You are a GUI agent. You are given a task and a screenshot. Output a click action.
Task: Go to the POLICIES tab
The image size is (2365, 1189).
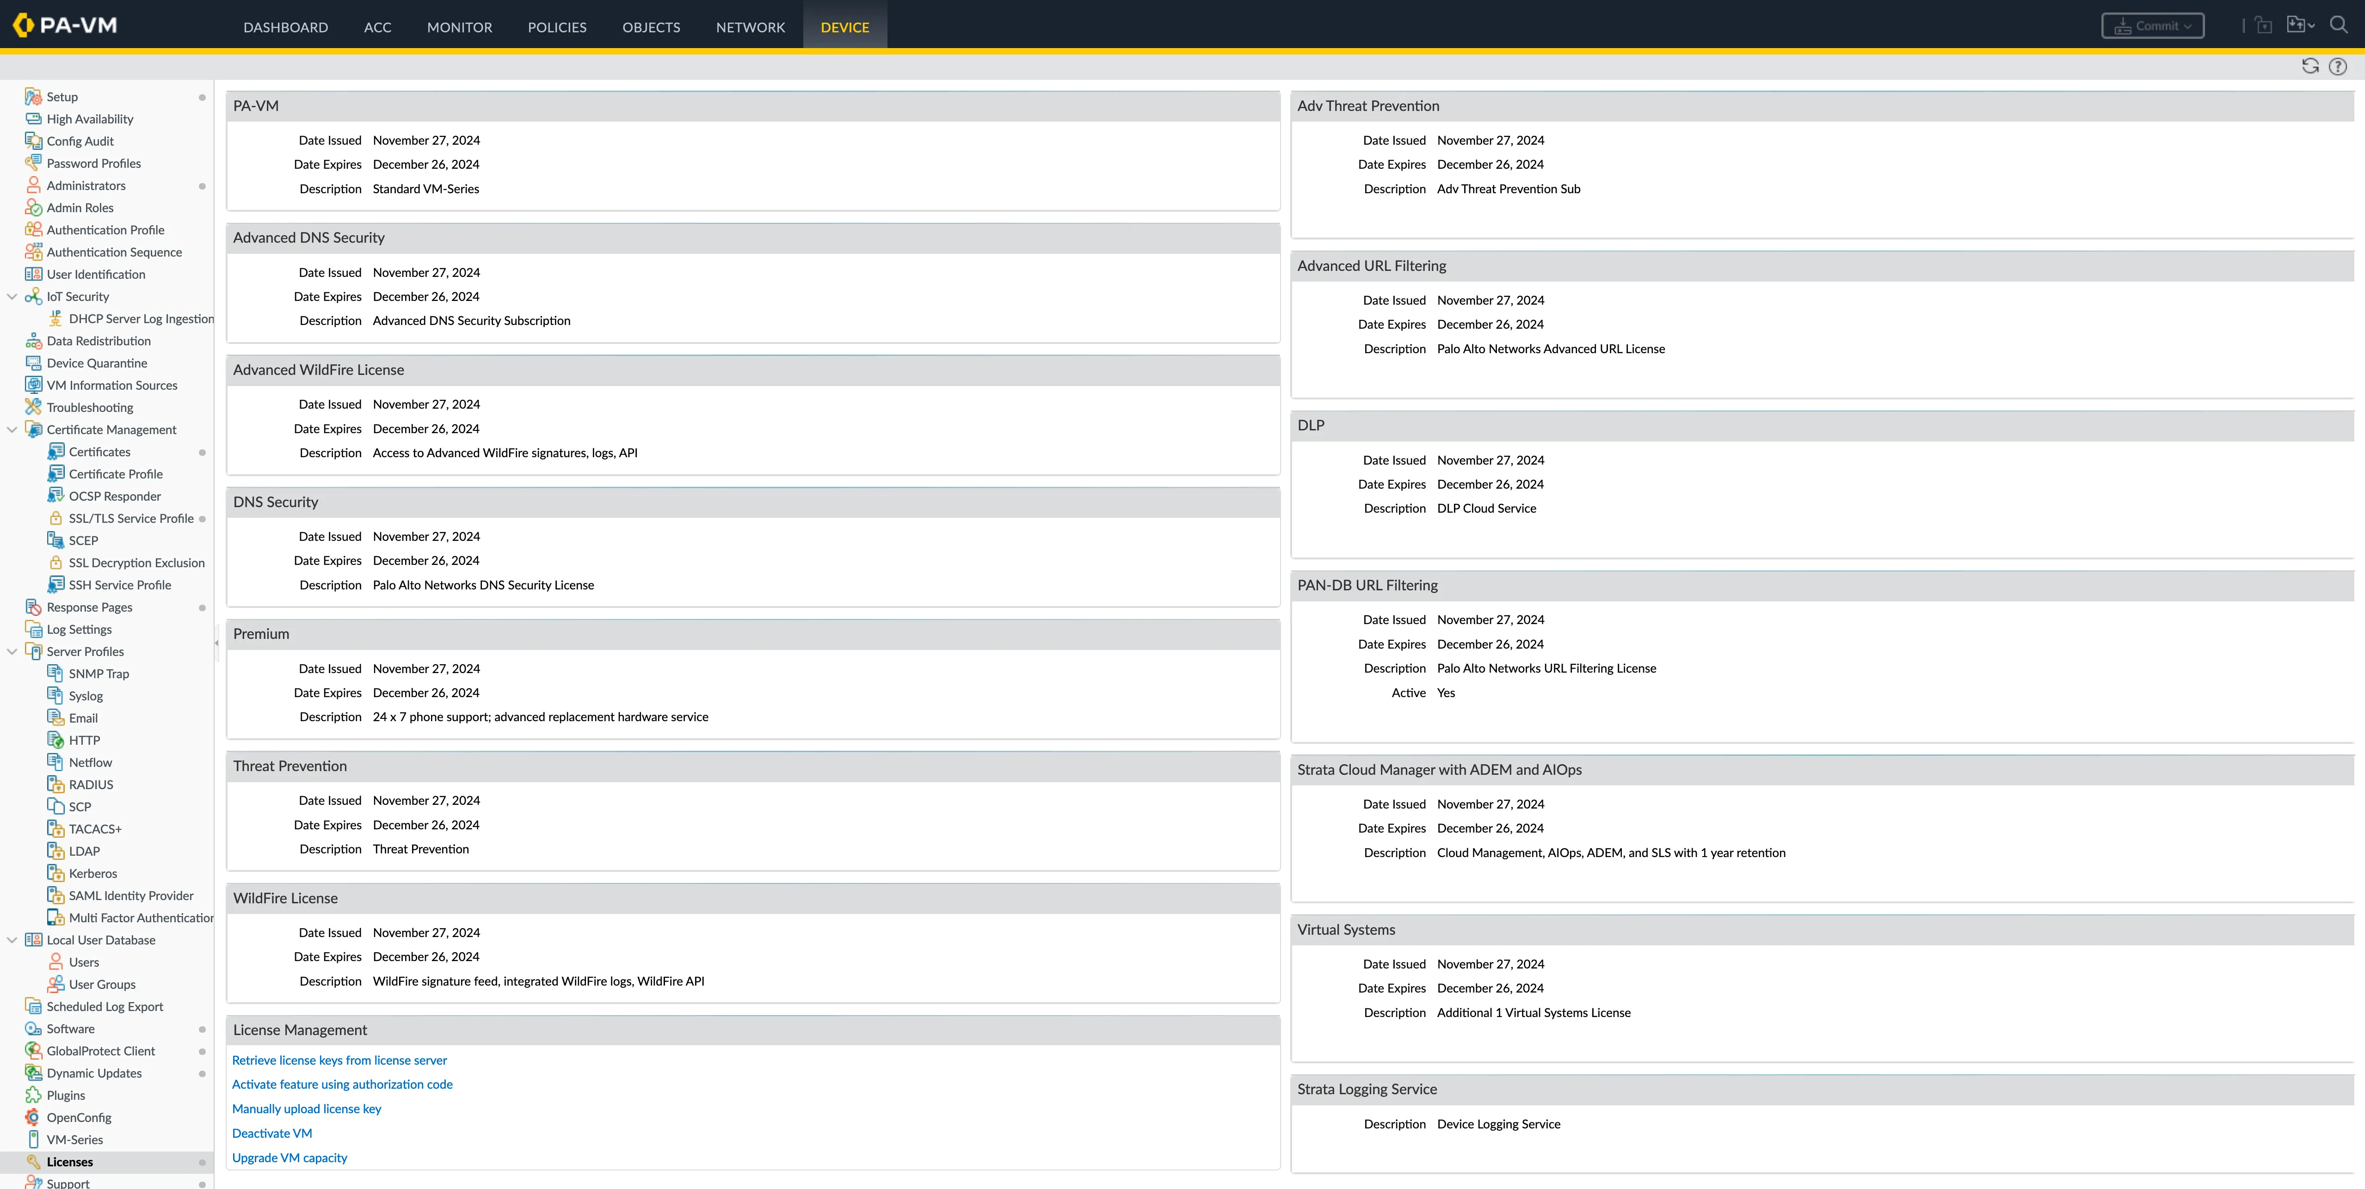click(556, 28)
